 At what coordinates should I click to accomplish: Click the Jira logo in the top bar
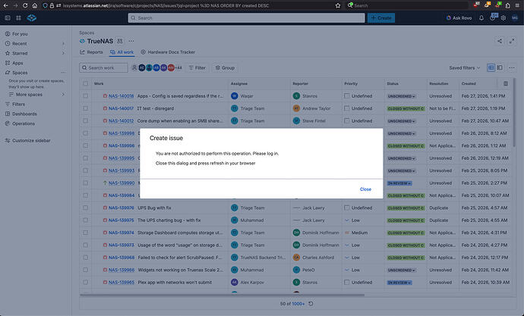pos(31,18)
